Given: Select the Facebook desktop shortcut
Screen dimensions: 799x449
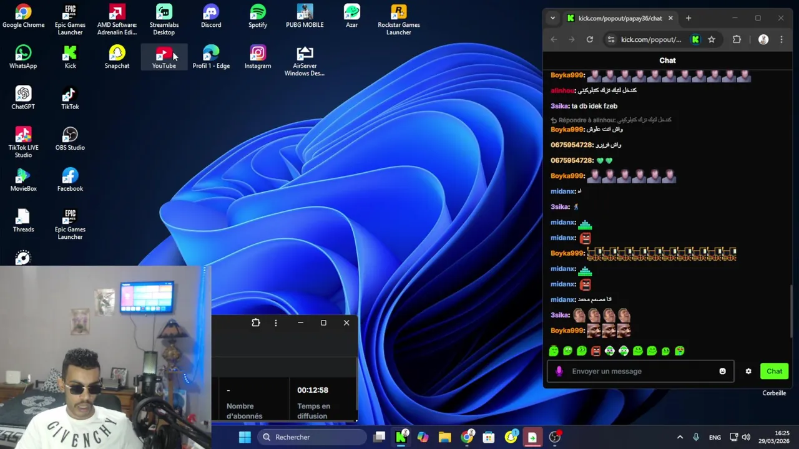Looking at the screenshot, I should coord(70,180).
